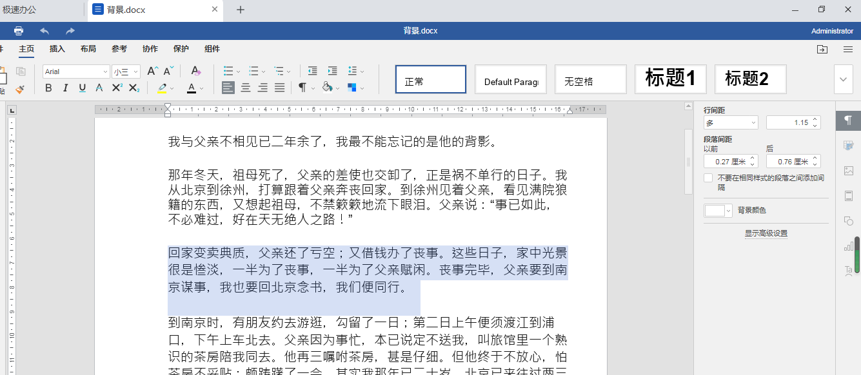Expand the multilevel list options arrow
The height and width of the screenshot is (375, 861).
pos(288,72)
